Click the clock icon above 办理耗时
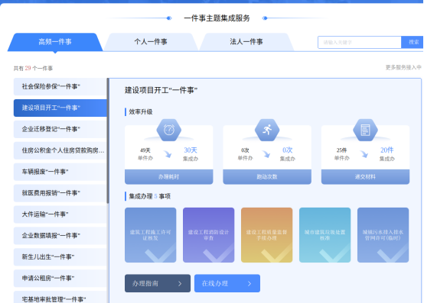 tap(169, 130)
